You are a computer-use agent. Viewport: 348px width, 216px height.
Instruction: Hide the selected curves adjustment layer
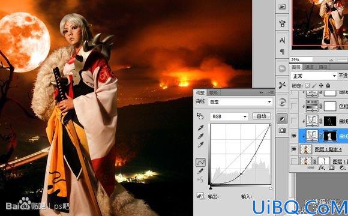[x=294, y=136]
